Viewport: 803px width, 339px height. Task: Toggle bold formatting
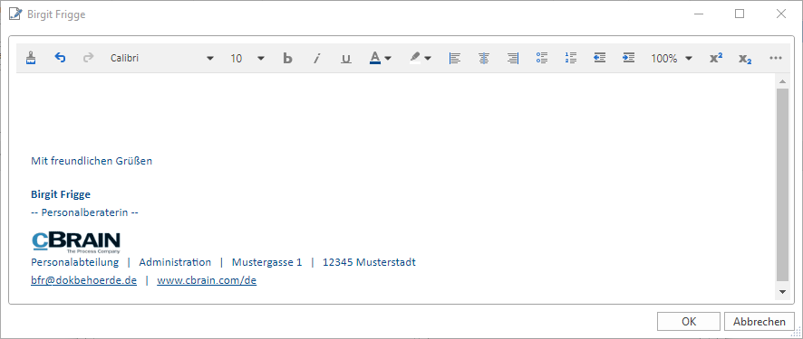(288, 58)
